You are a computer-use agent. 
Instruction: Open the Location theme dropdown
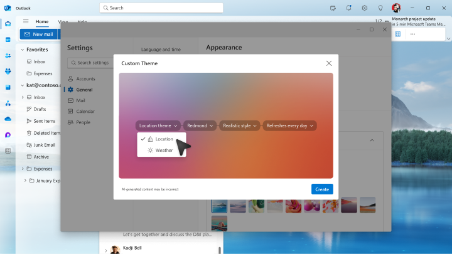click(158, 125)
